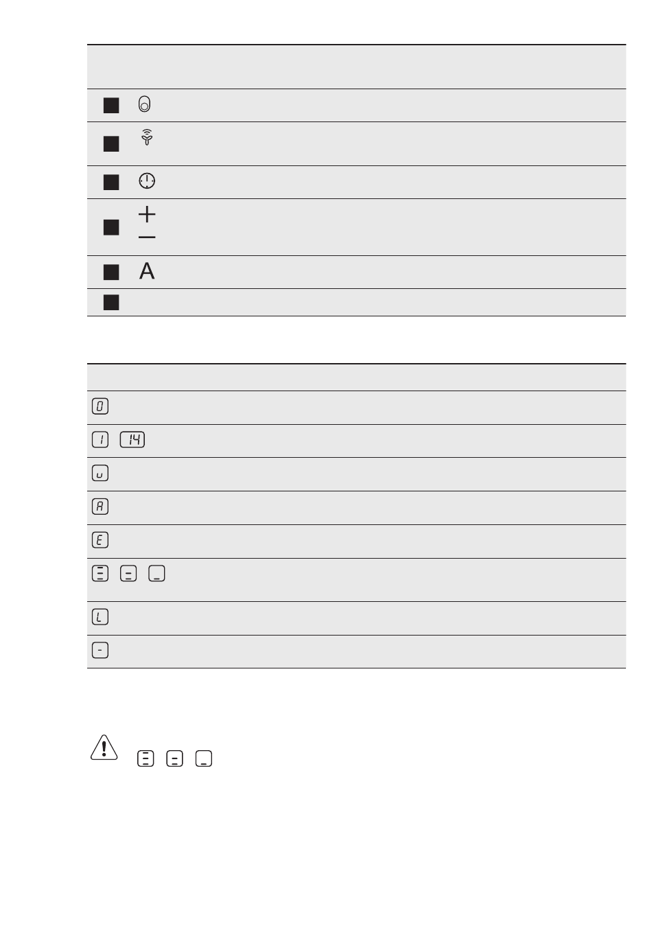Click three-bar residual heat symbol in table
This screenshot has width=652, height=943.
coord(100,574)
